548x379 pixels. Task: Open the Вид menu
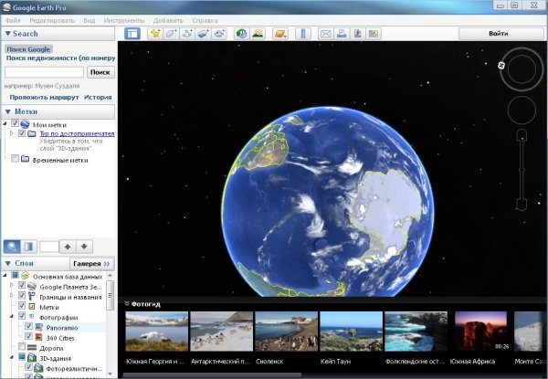point(90,21)
